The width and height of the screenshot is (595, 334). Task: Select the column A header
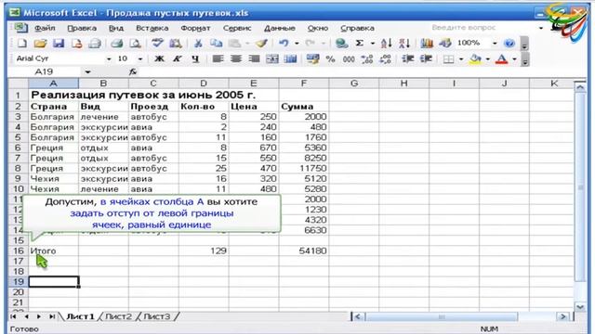pyautogui.click(x=53, y=83)
